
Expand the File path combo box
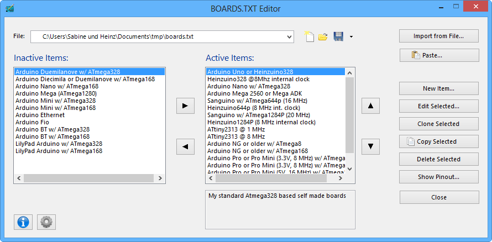click(x=289, y=36)
